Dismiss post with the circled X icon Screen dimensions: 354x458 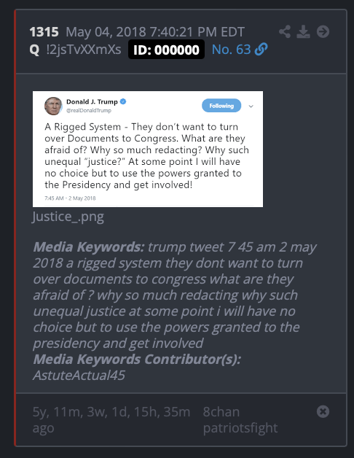tap(323, 411)
